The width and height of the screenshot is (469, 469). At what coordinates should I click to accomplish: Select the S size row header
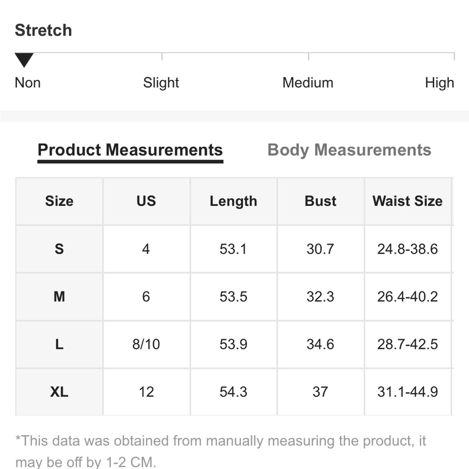tap(59, 249)
